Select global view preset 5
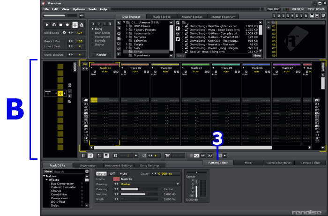Viewport: 328px width, 216px height. click(x=292, y=15)
